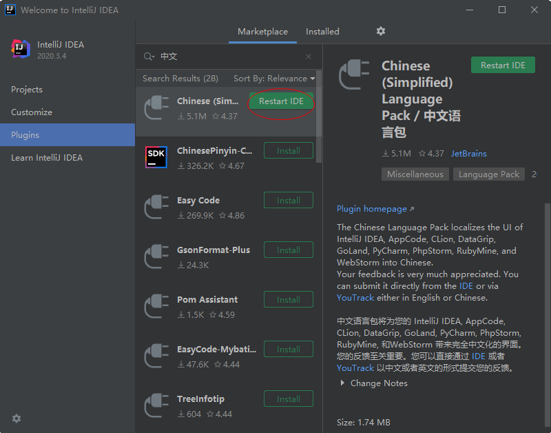Click the plugin list scrollbar
The width and height of the screenshot is (551, 433).
click(x=319, y=117)
